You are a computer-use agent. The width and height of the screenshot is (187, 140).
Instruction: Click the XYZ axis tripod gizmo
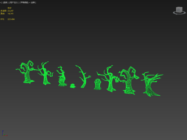[x=5, y=133]
